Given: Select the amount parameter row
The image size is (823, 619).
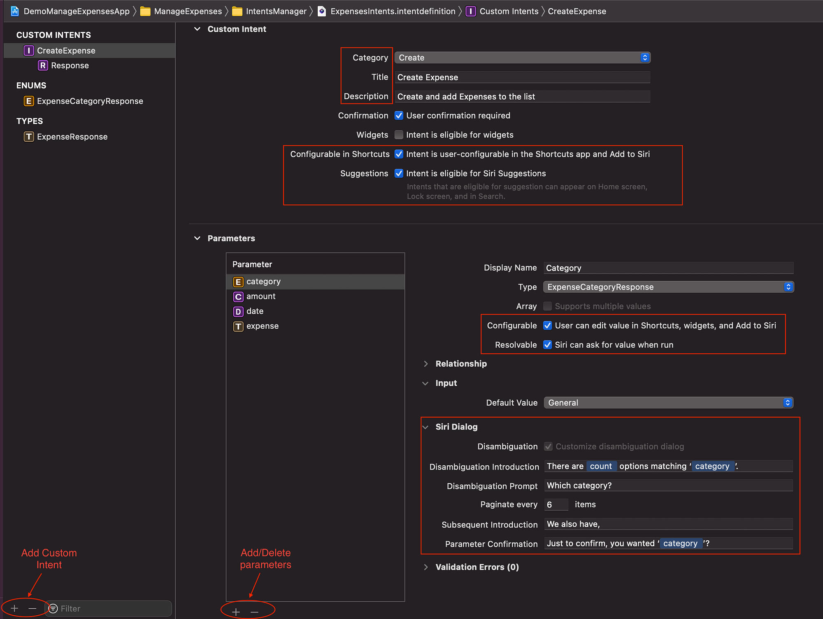Looking at the screenshot, I should 261,297.
